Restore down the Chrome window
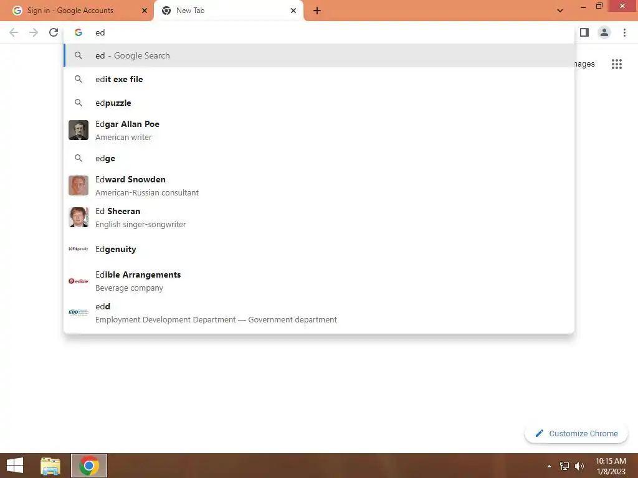The image size is (638, 478). pos(599,6)
